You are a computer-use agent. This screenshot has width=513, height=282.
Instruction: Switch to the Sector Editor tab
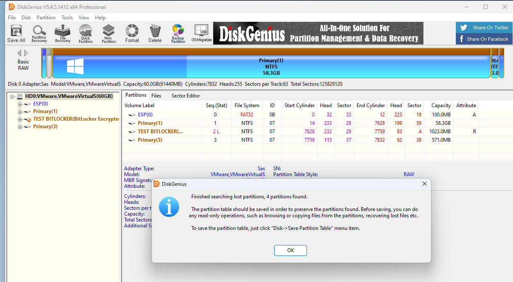(185, 96)
